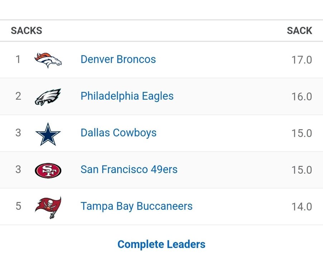The image size is (323, 268).
Task: Click Philadelphia's 16.0 sack value
Action: tap(302, 97)
